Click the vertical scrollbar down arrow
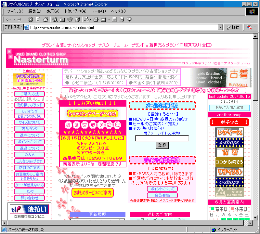260x234 pixels. (x=255, y=217)
